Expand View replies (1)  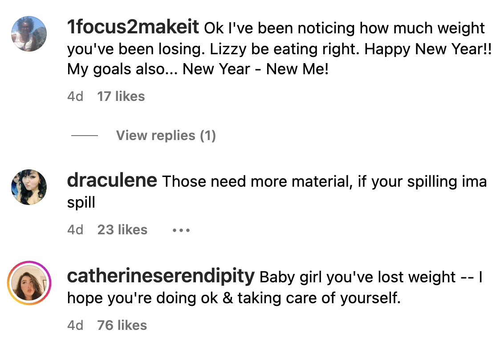tap(166, 136)
